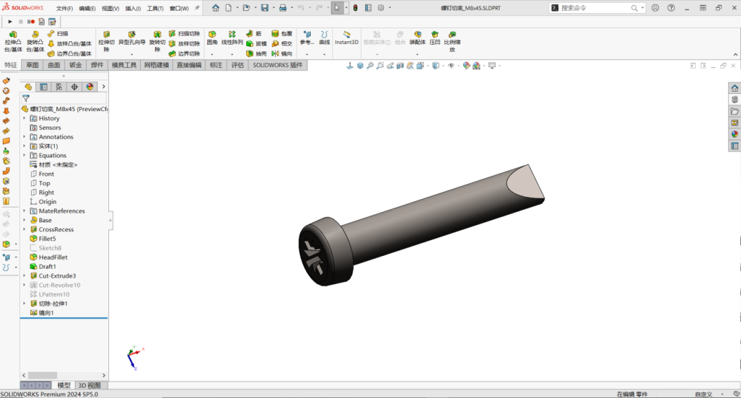Image resolution: width=741 pixels, height=398 pixels.
Task: Click the Indent (压凹) tool
Action: point(435,38)
